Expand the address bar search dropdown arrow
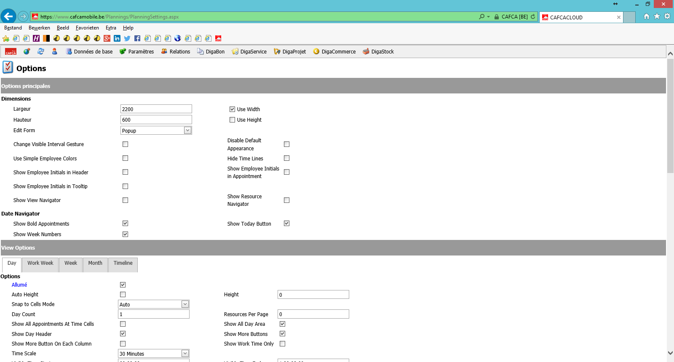 488,16
